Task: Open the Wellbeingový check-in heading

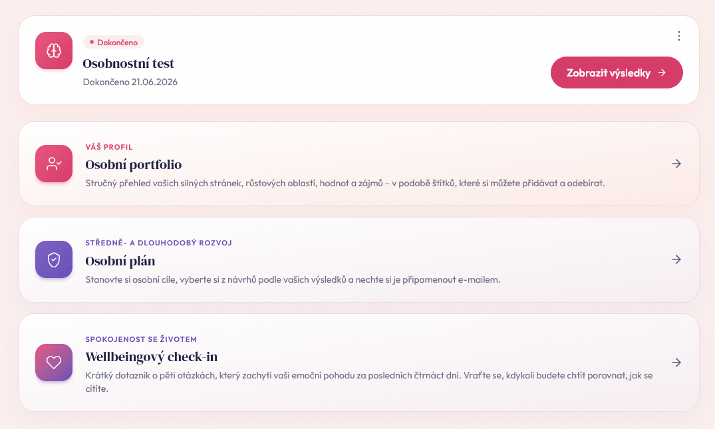Action: [x=152, y=357]
